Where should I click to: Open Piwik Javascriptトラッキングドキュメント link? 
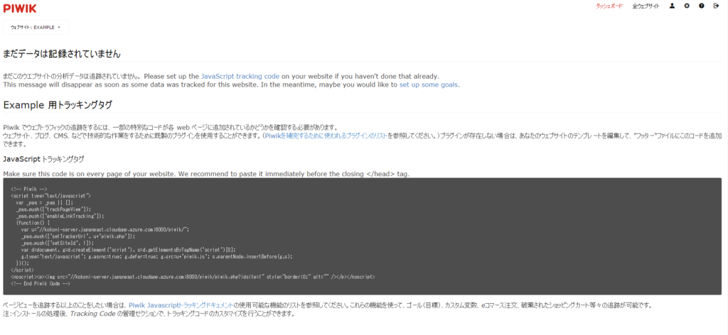tap(181, 305)
